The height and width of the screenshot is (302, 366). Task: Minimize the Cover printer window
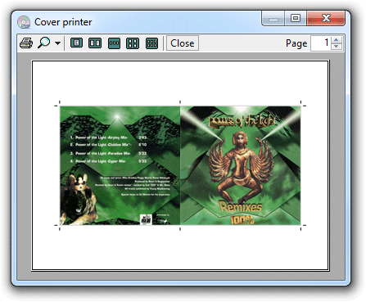click(x=273, y=18)
